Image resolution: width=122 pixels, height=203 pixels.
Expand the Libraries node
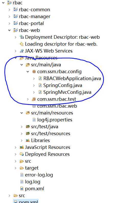(x=22, y=141)
